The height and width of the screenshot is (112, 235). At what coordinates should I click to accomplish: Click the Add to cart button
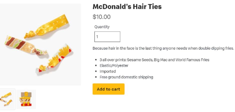pyautogui.click(x=108, y=89)
